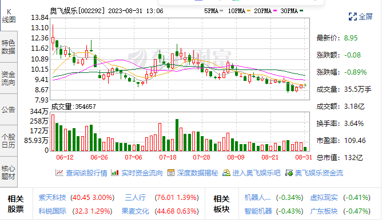Click the first tall red candlestick

click(x=53, y=38)
